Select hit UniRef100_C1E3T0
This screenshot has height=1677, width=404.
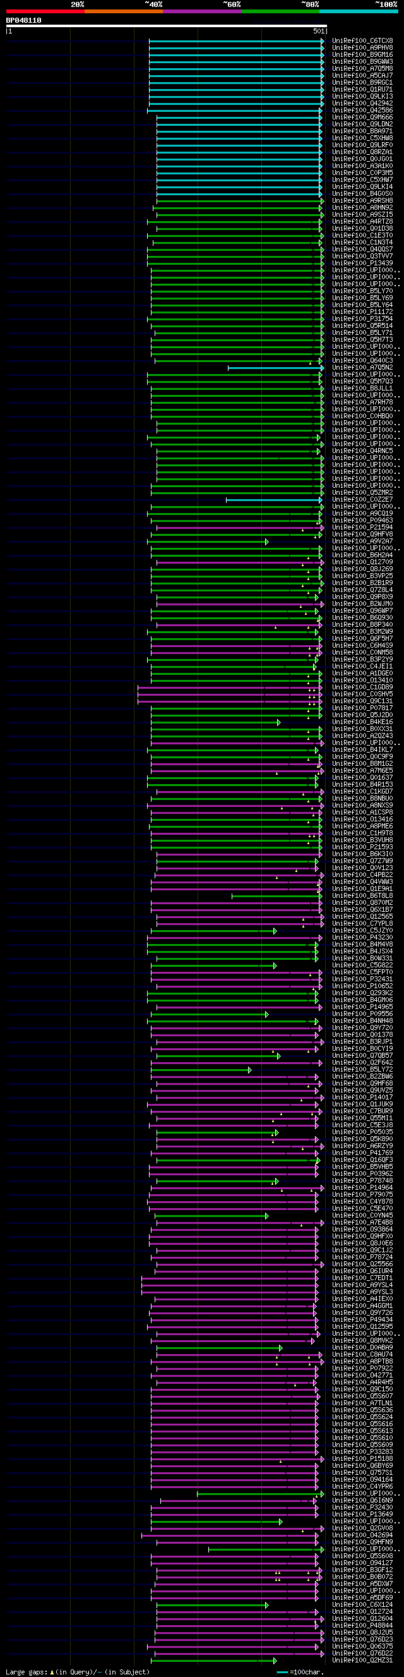tap(362, 235)
